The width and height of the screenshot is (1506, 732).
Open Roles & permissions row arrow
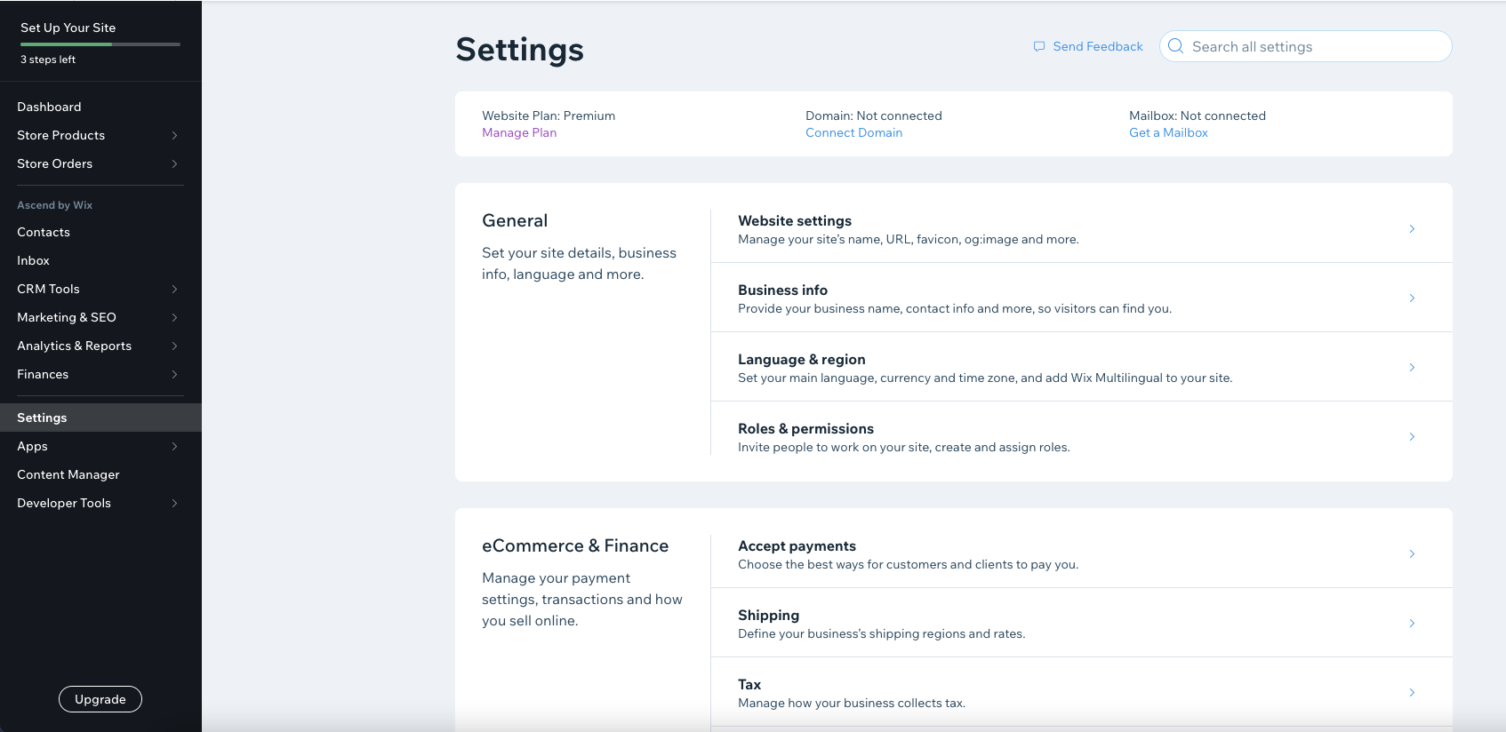[1412, 436]
